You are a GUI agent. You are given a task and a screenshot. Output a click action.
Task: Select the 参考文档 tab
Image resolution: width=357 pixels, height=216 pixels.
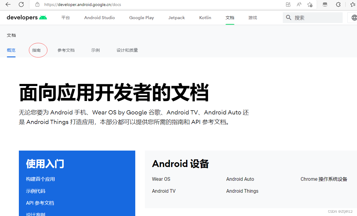tap(66, 50)
